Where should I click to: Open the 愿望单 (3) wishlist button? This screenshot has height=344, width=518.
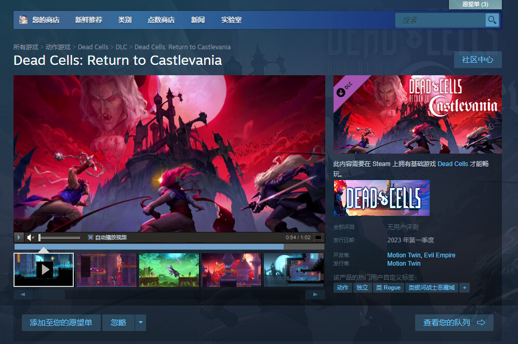pyautogui.click(x=475, y=4)
